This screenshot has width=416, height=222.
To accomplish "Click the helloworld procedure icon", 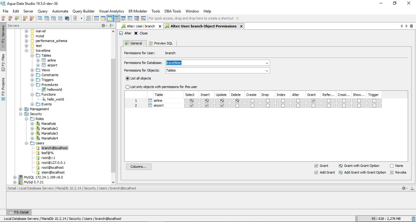I will [x=44, y=90].
